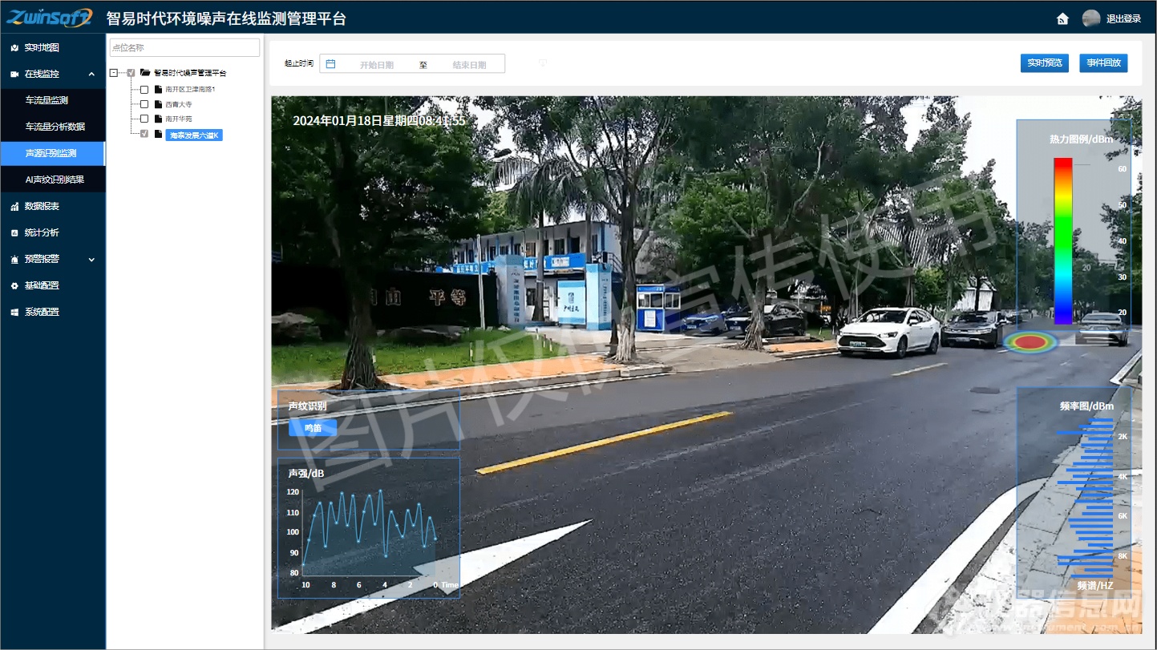The image size is (1157, 650).
Task: Click the 声纹识别 panel title
Action: click(307, 406)
